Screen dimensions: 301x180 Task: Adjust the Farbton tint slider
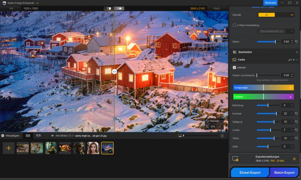pyautogui.click(x=263, y=97)
